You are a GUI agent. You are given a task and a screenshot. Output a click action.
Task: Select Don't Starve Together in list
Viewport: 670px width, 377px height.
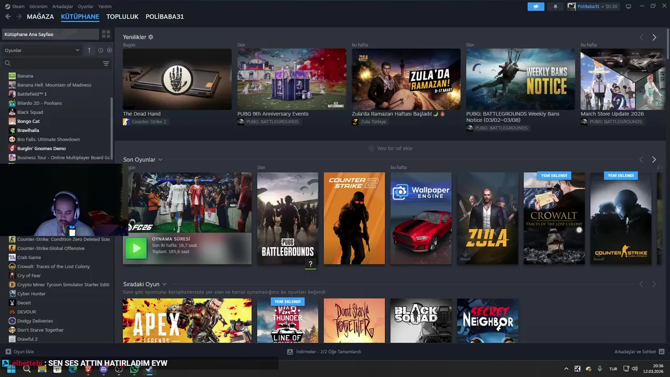click(40, 330)
